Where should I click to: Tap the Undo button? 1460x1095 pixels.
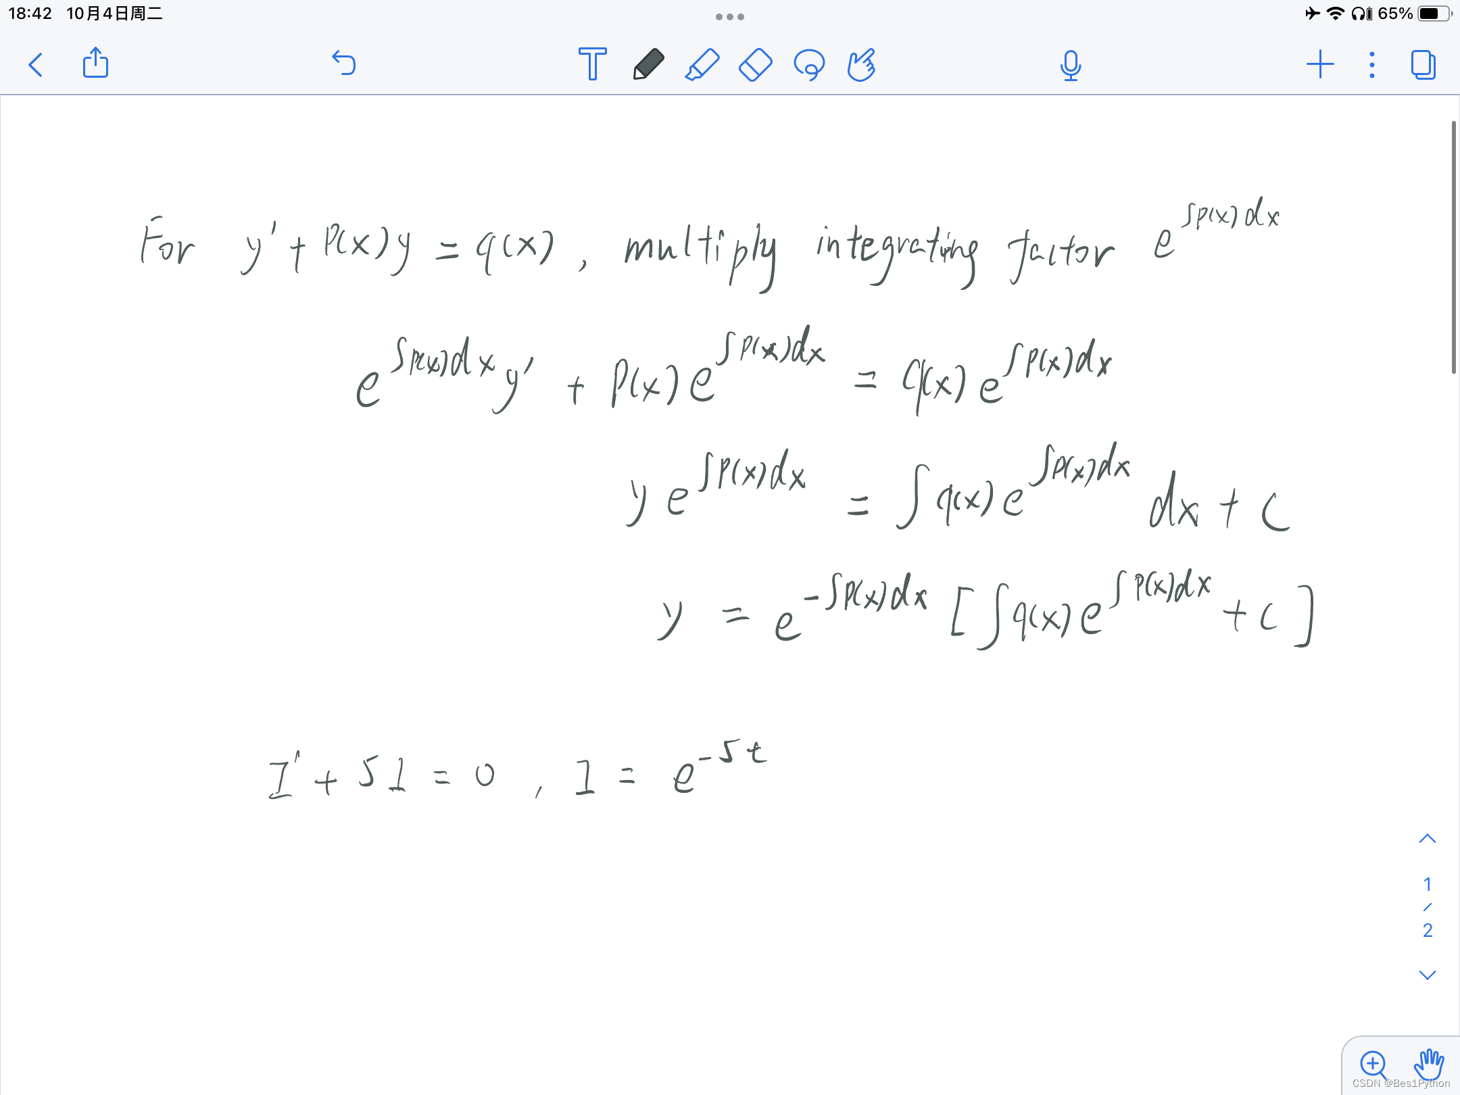(x=344, y=62)
